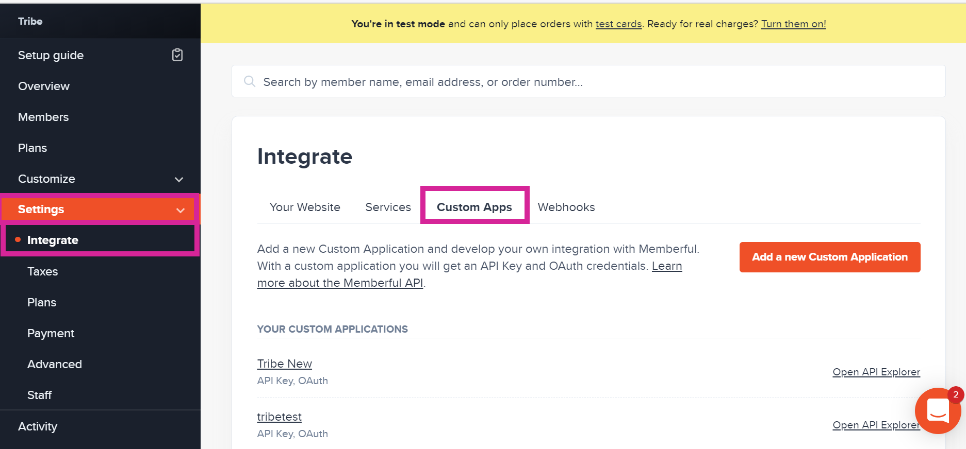Open the chat support bubble icon
966x449 pixels.
(937, 411)
